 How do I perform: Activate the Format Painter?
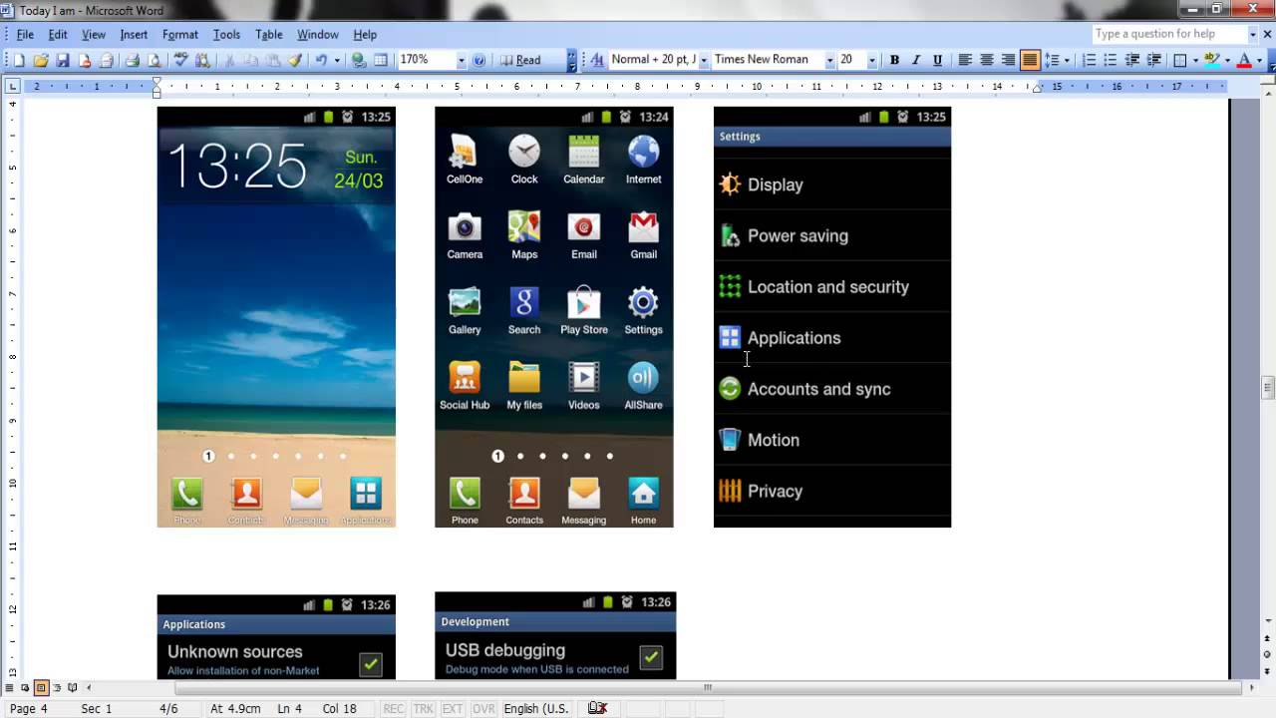(294, 60)
